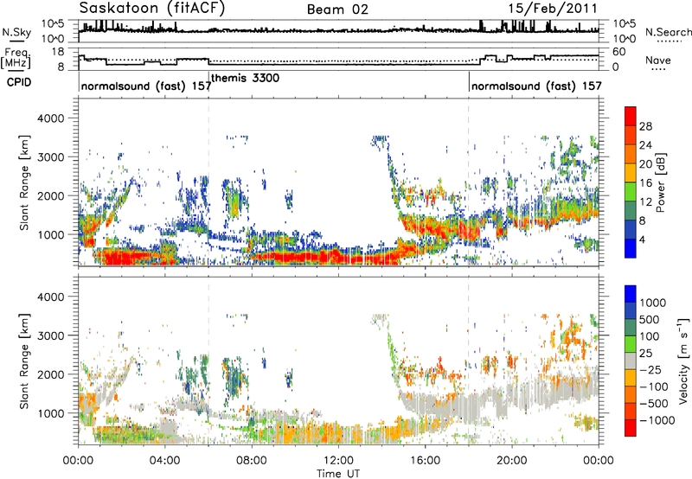Pick light green Power segment between 12 and 16
Screen dimensions: 692x479
tap(631, 191)
